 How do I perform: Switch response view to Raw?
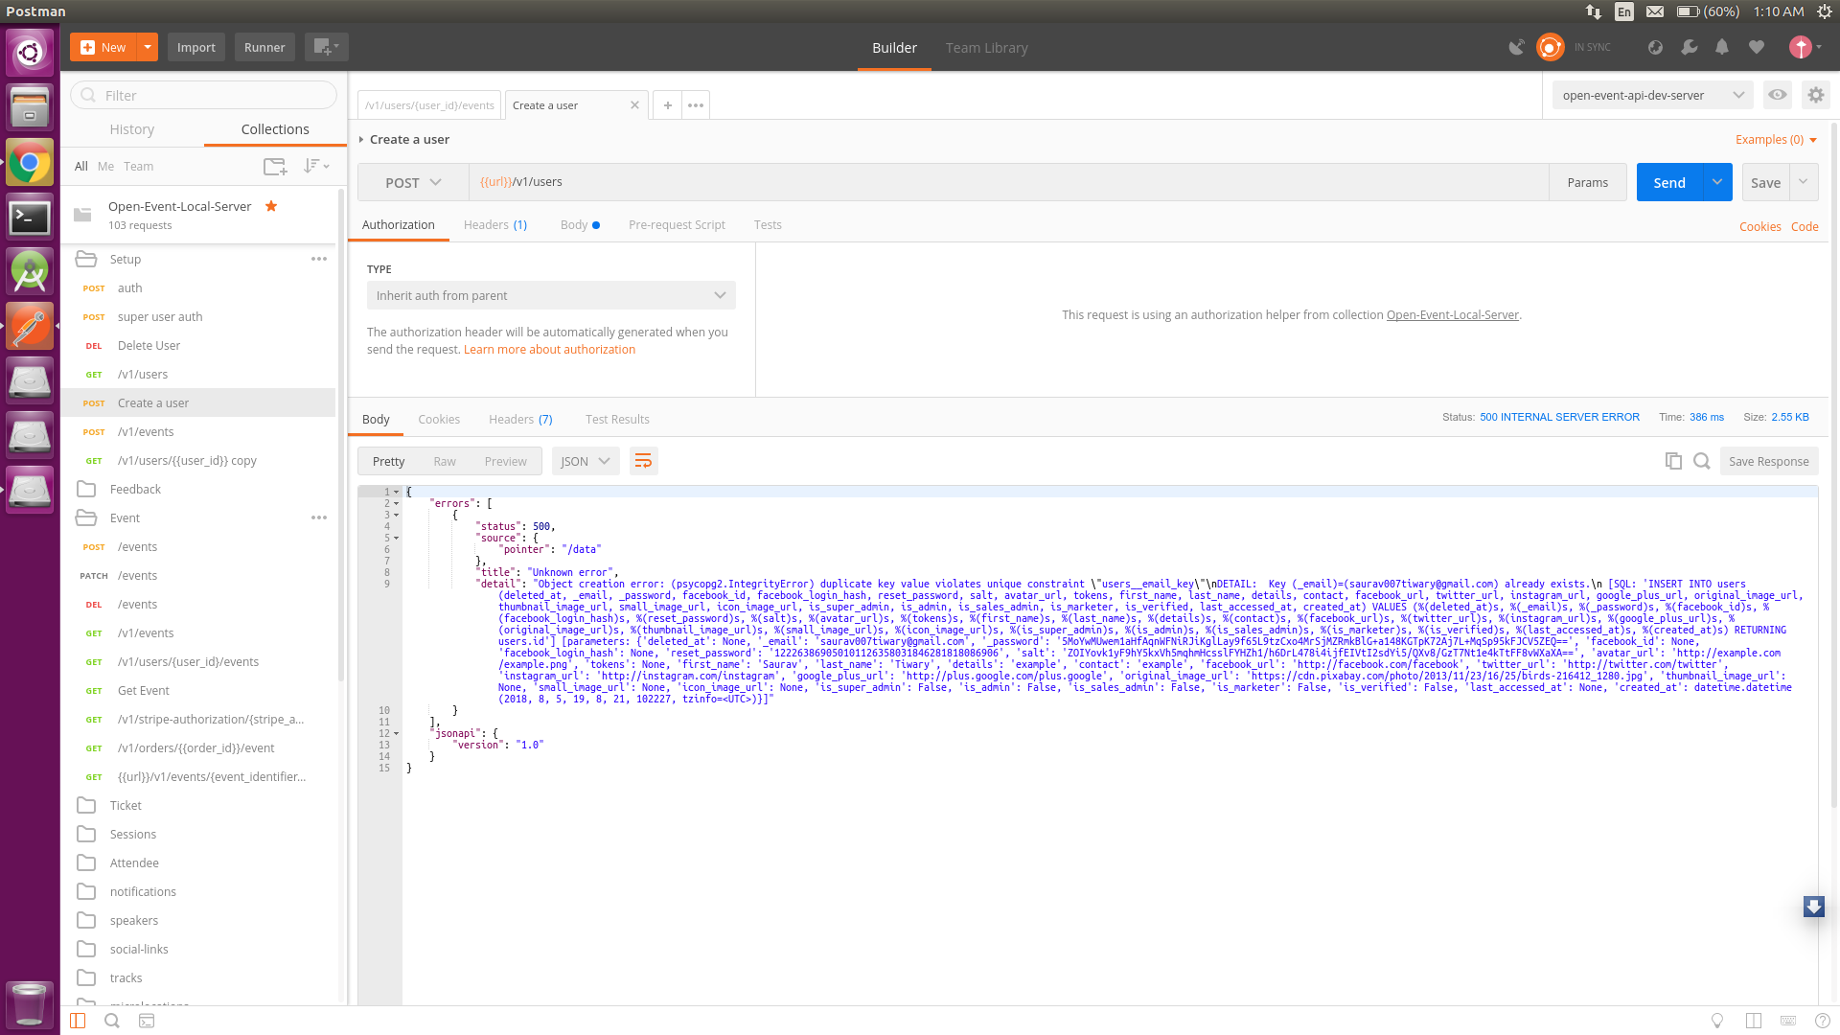coord(445,461)
